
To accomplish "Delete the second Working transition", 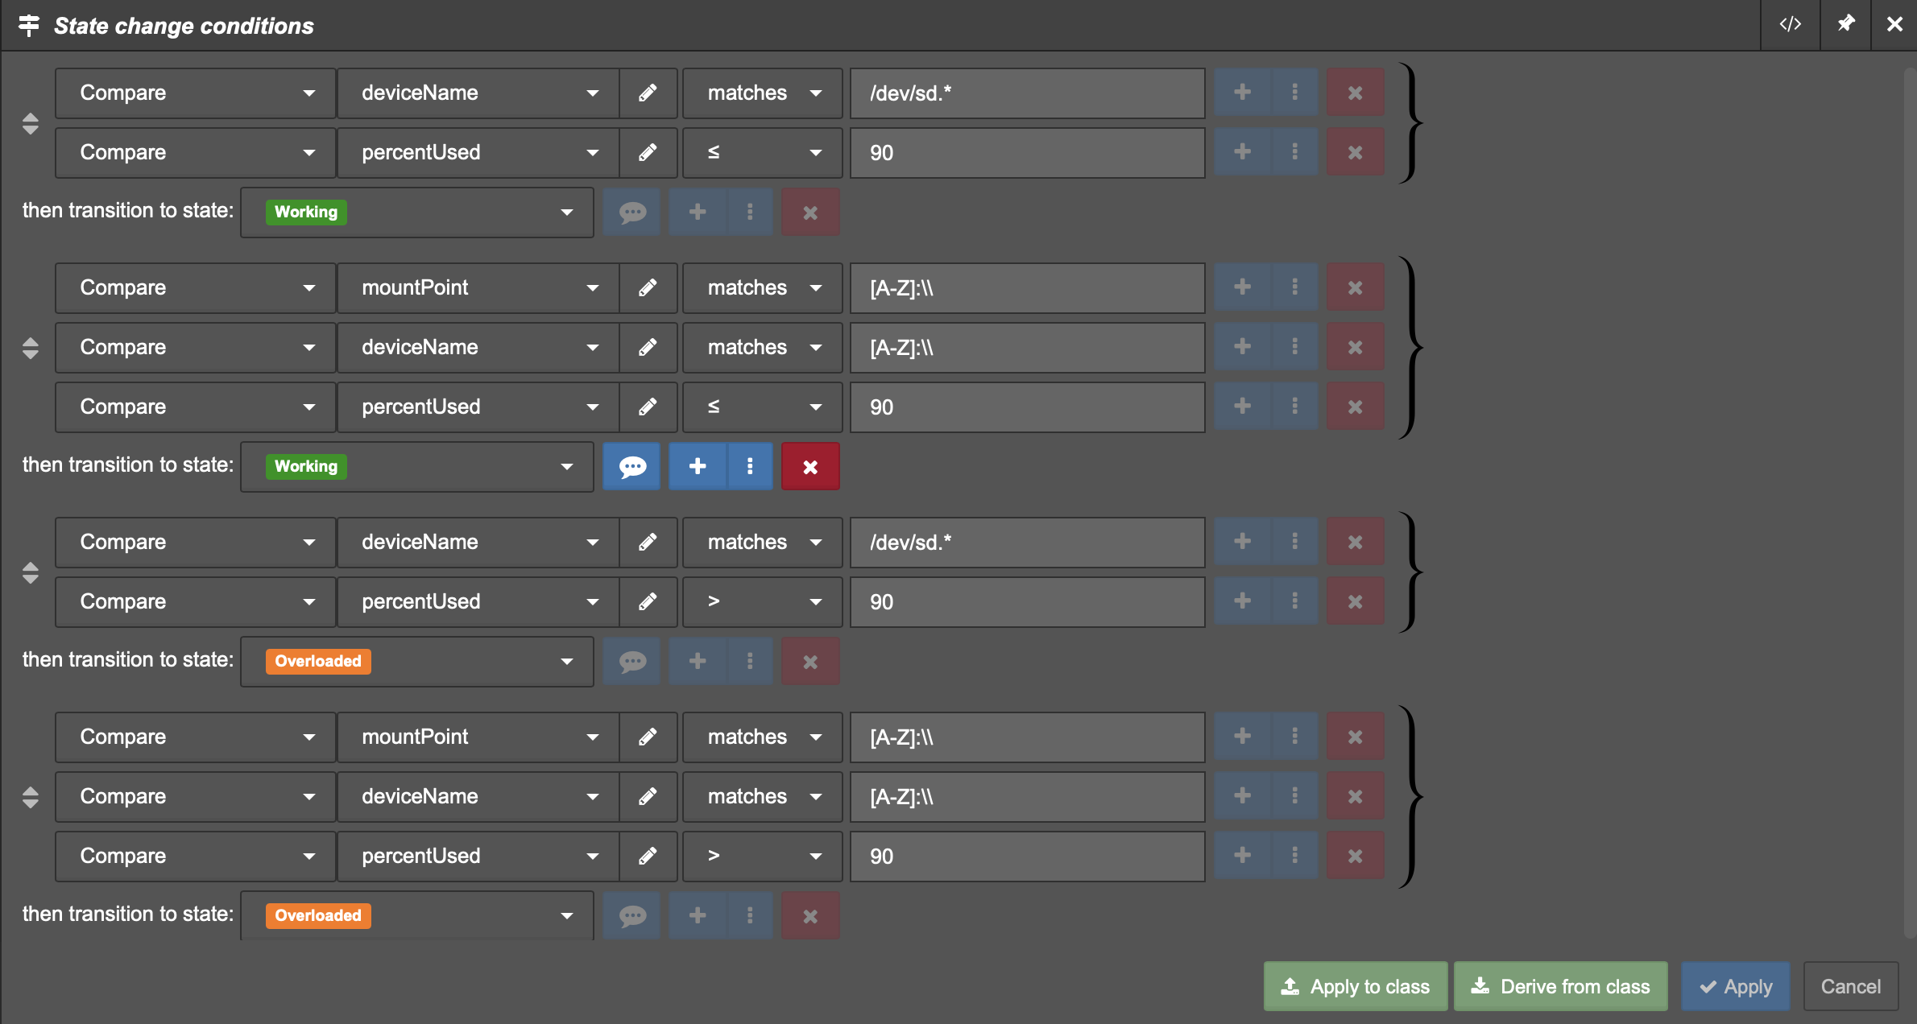I will pos(810,466).
